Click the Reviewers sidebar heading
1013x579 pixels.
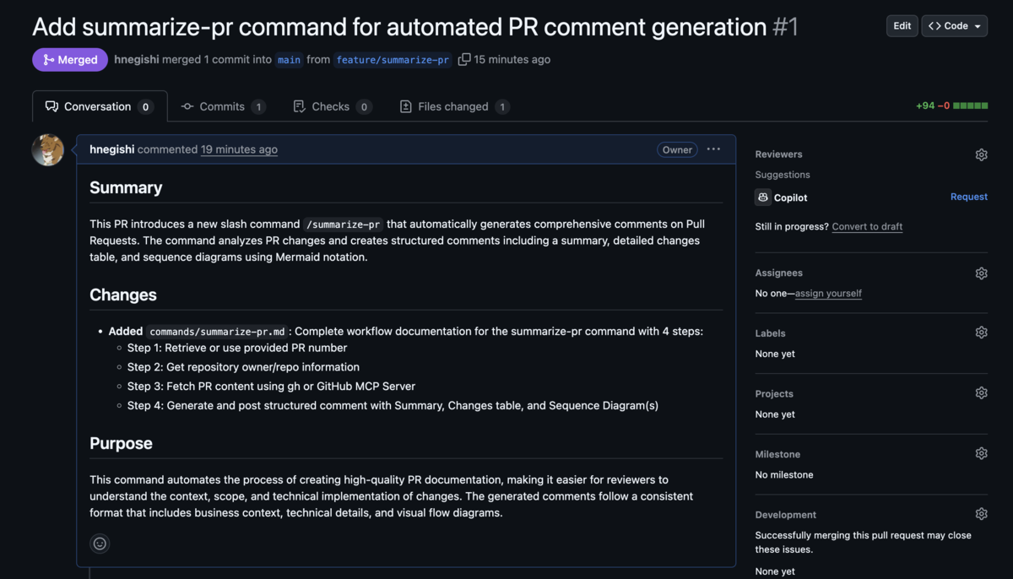[778, 154]
